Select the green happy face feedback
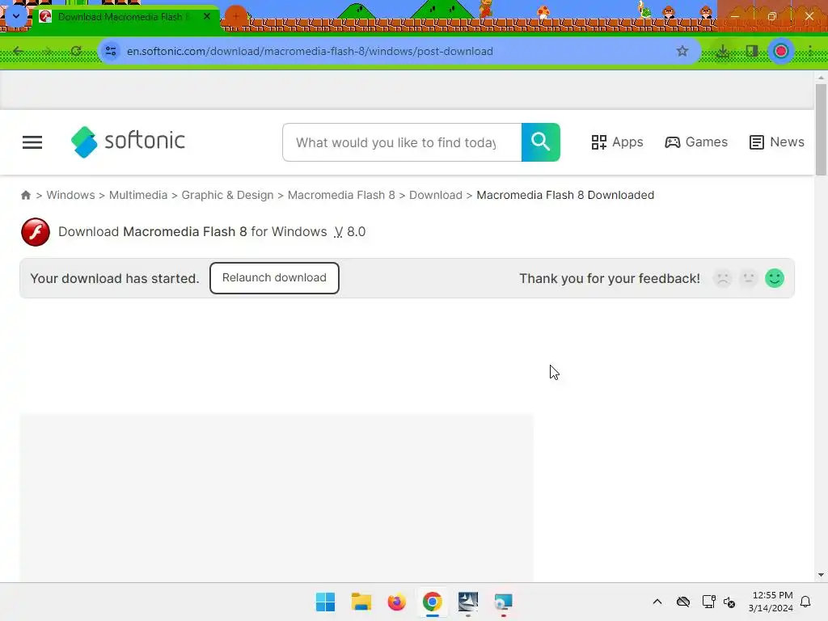The height and width of the screenshot is (621, 828). 775,278
